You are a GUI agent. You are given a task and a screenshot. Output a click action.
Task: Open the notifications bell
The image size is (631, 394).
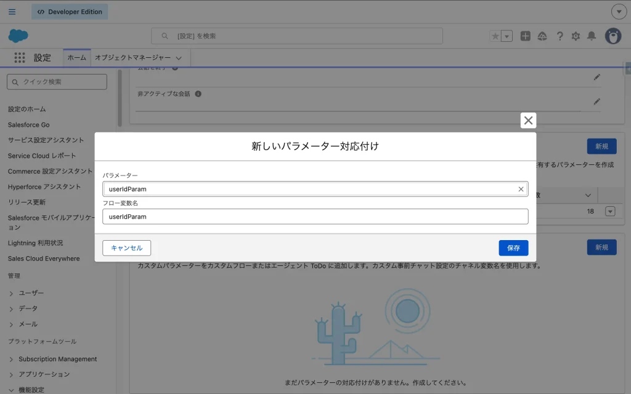click(x=592, y=36)
